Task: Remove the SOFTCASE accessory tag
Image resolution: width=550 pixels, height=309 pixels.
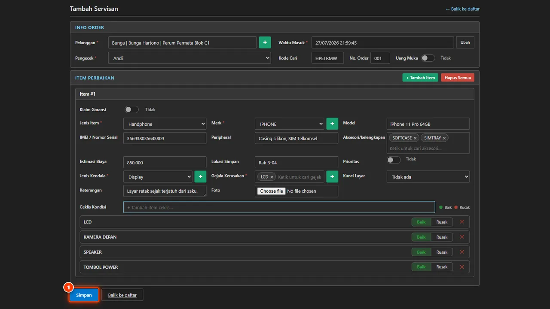Action: 415,138
